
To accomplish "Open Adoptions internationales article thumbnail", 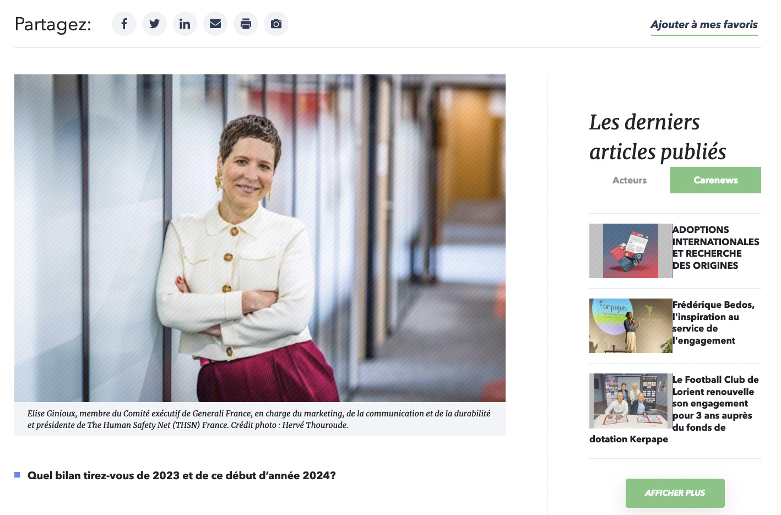I will point(631,251).
